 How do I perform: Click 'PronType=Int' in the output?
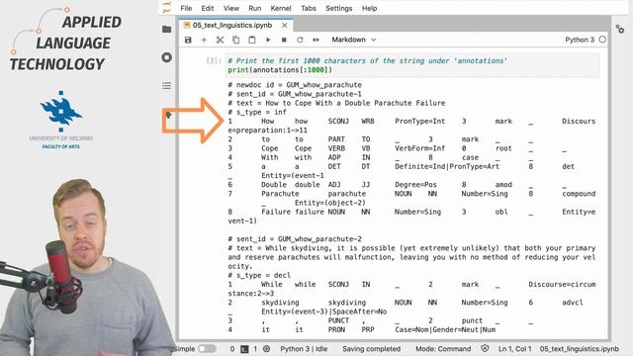[x=419, y=121]
